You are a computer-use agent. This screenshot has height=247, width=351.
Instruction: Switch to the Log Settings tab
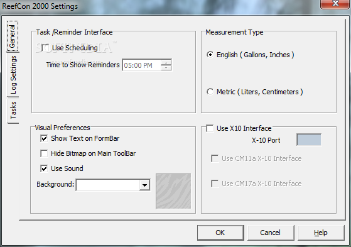point(13,75)
